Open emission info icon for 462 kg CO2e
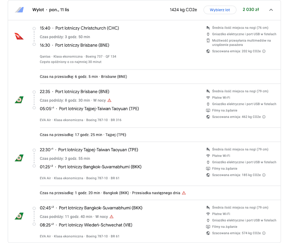Viewport: 282px width, 243px height. (x=264, y=117)
